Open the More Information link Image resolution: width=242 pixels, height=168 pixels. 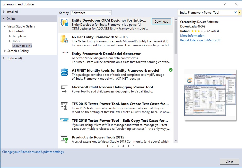pos(192,35)
